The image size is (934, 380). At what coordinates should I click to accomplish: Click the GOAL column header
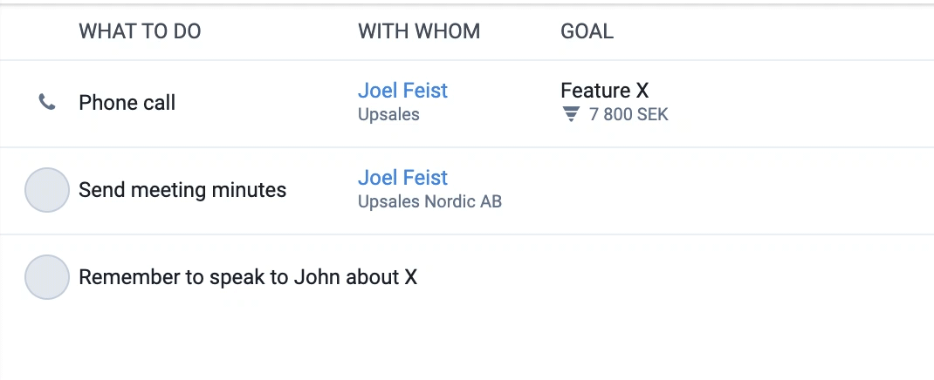point(587,31)
